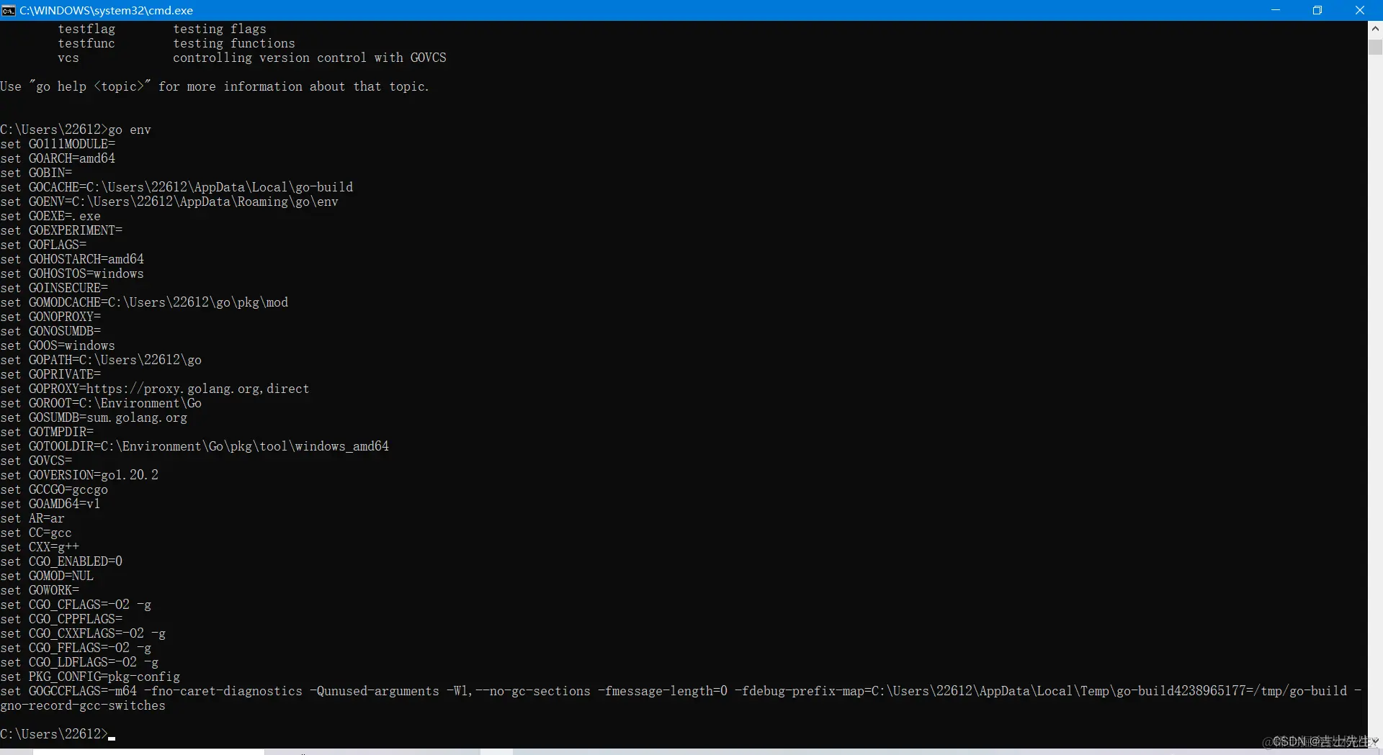Open the cmd.exe system menu icon
Viewport: 1383px width, 755px height.
(9, 10)
